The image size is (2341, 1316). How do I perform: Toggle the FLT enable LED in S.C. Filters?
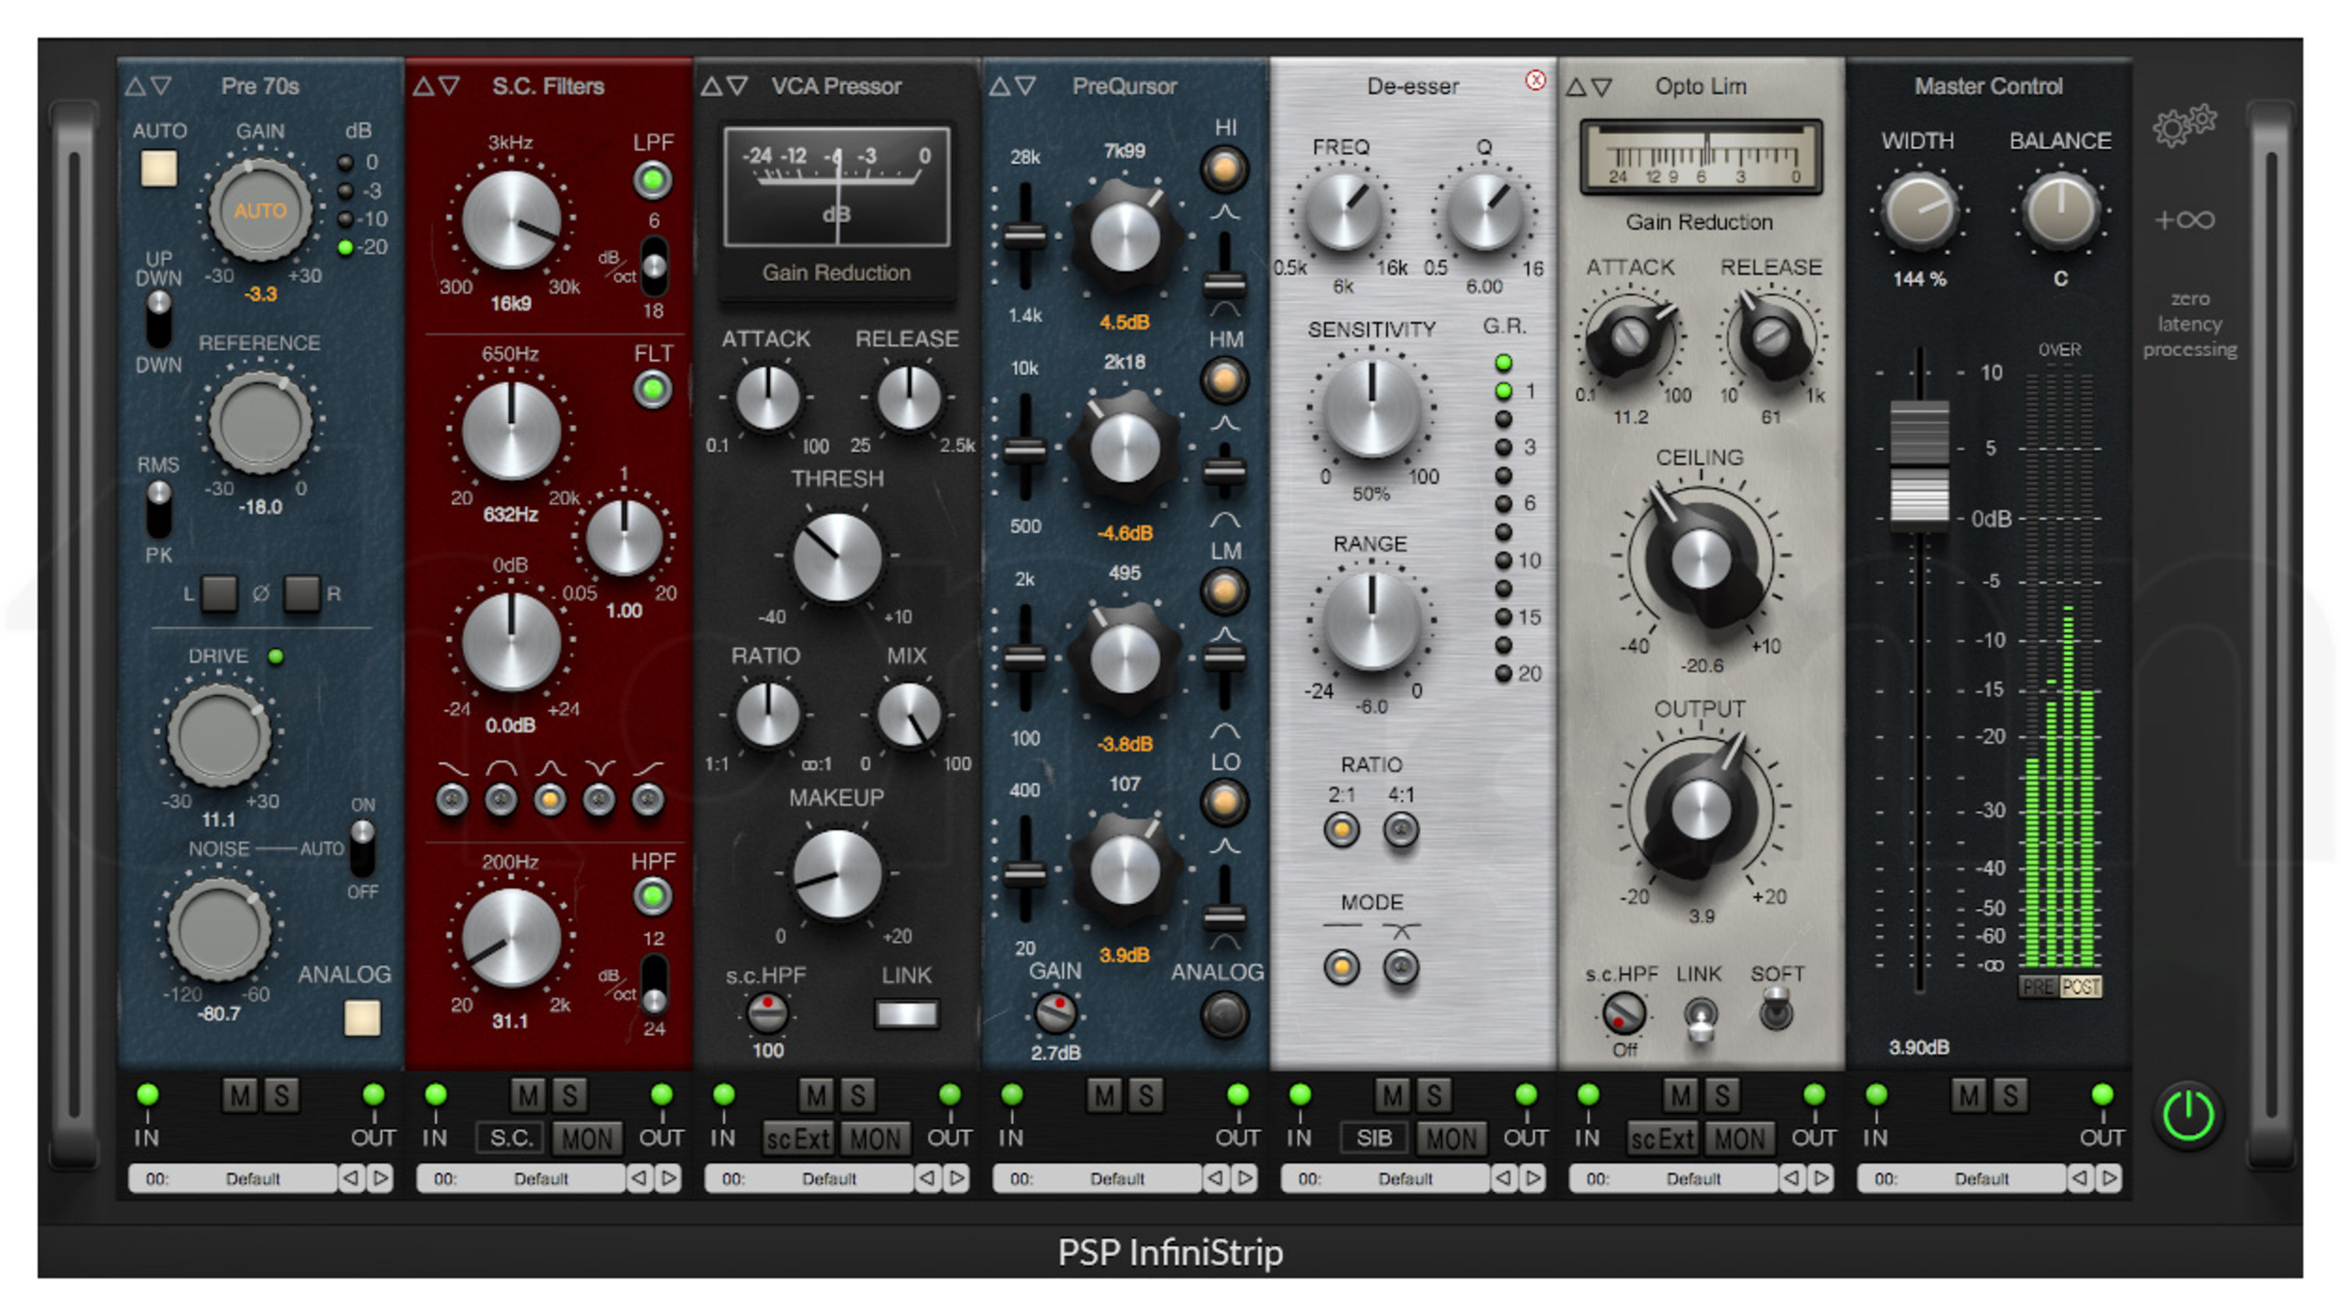click(652, 391)
